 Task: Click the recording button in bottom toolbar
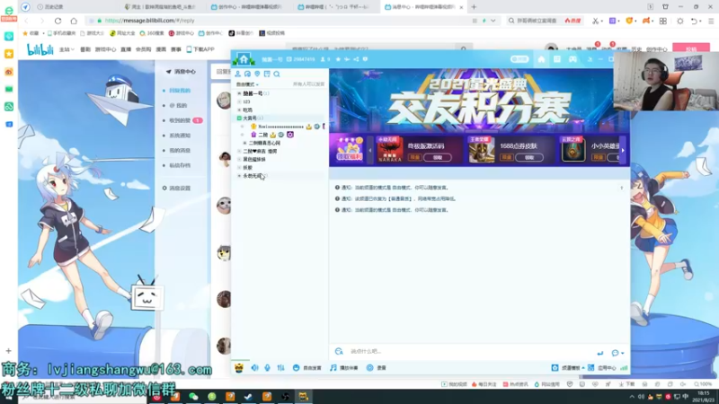tap(376, 368)
